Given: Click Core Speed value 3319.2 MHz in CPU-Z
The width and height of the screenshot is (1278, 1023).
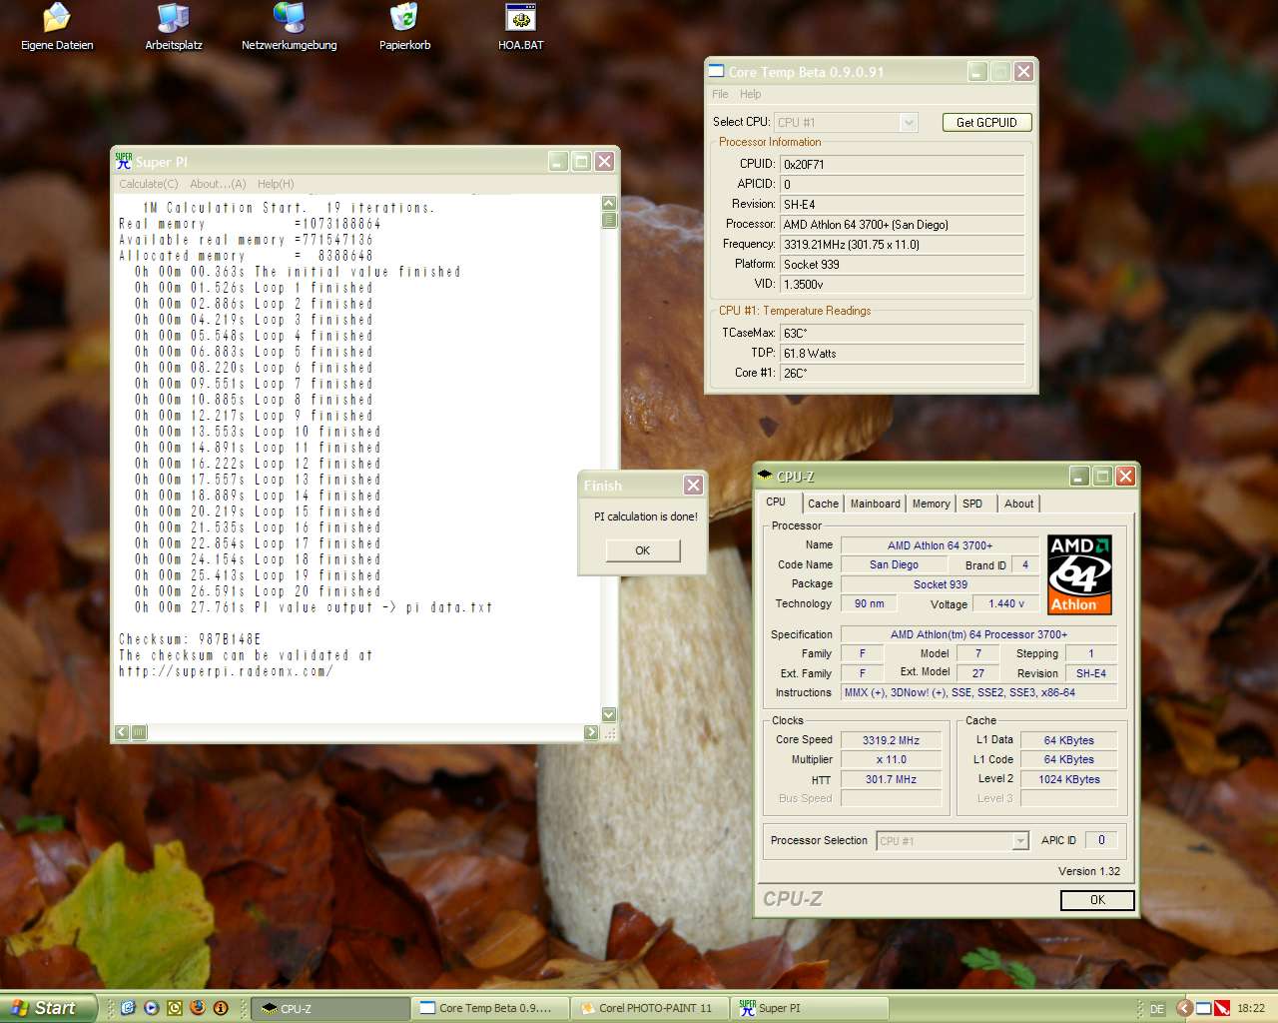Looking at the screenshot, I should (892, 740).
